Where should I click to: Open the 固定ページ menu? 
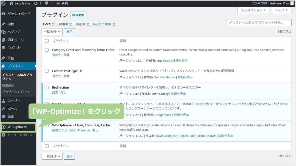(18, 40)
